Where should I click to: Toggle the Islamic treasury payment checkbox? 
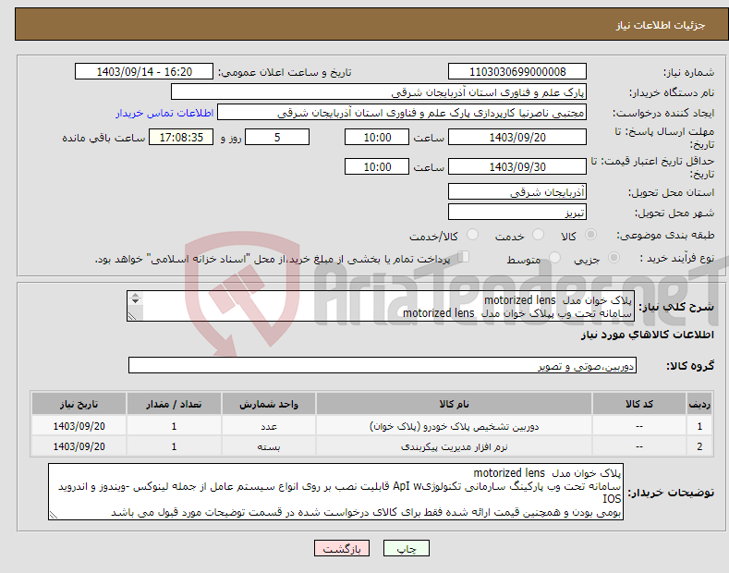tap(464, 257)
